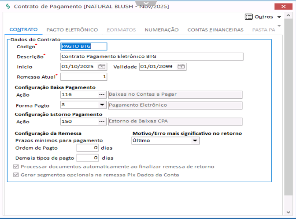Open lookup for Baixa Pagamento Ação 116
Image resolution: width=296 pixels, height=219 pixels.
point(102,95)
